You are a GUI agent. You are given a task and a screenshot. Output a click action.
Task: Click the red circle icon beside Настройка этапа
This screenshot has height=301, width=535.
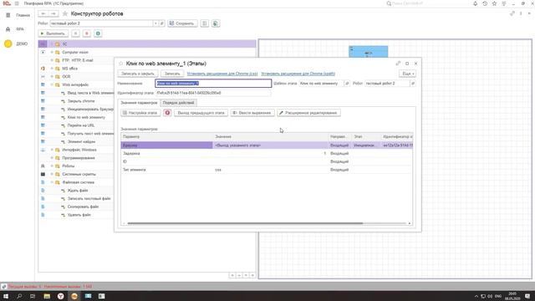point(167,113)
